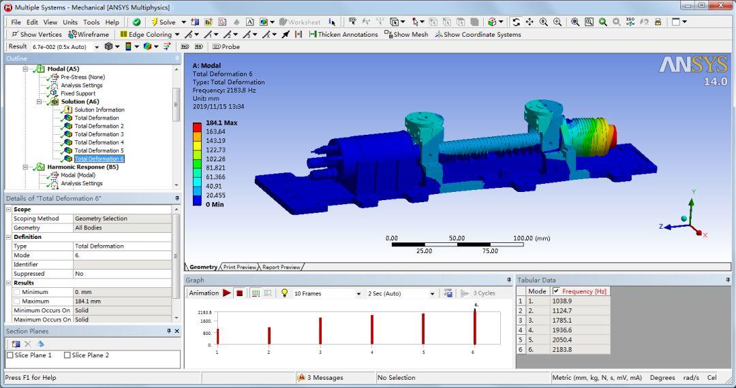Click the red legend color band
Viewport: 736px width, 388px height.
point(198,127)
